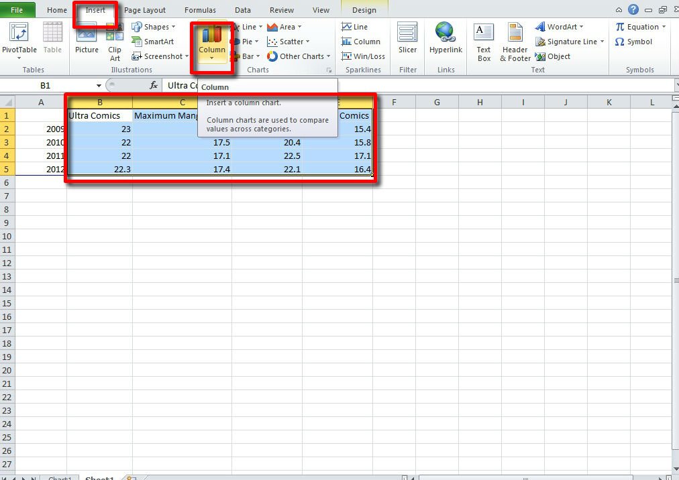Switch to the Formulas tab
The image size is (679, 480).
(x=199, y=9)
